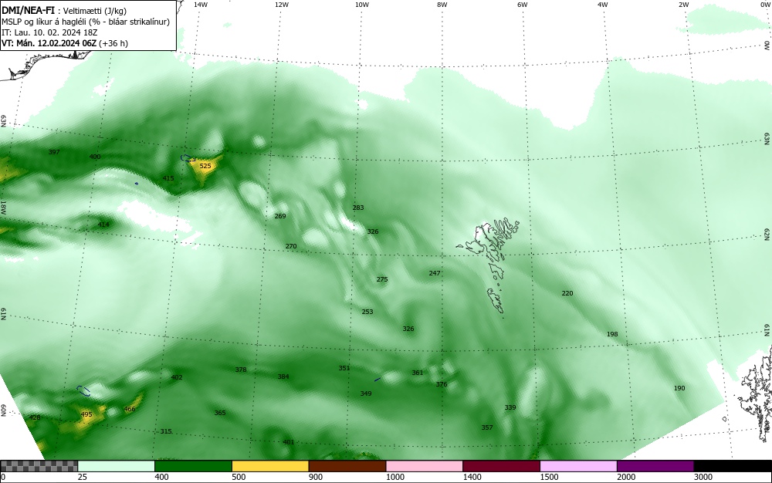Click the 351 map value
This screenshot has height=483, width=772.
point(344,368)
